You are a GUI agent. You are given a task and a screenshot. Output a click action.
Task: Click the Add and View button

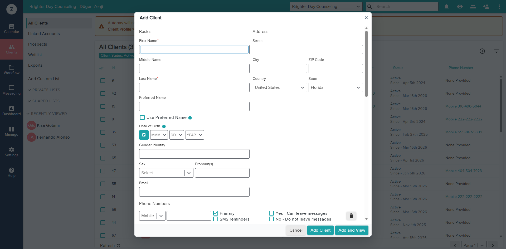click(x=352, y=230)
